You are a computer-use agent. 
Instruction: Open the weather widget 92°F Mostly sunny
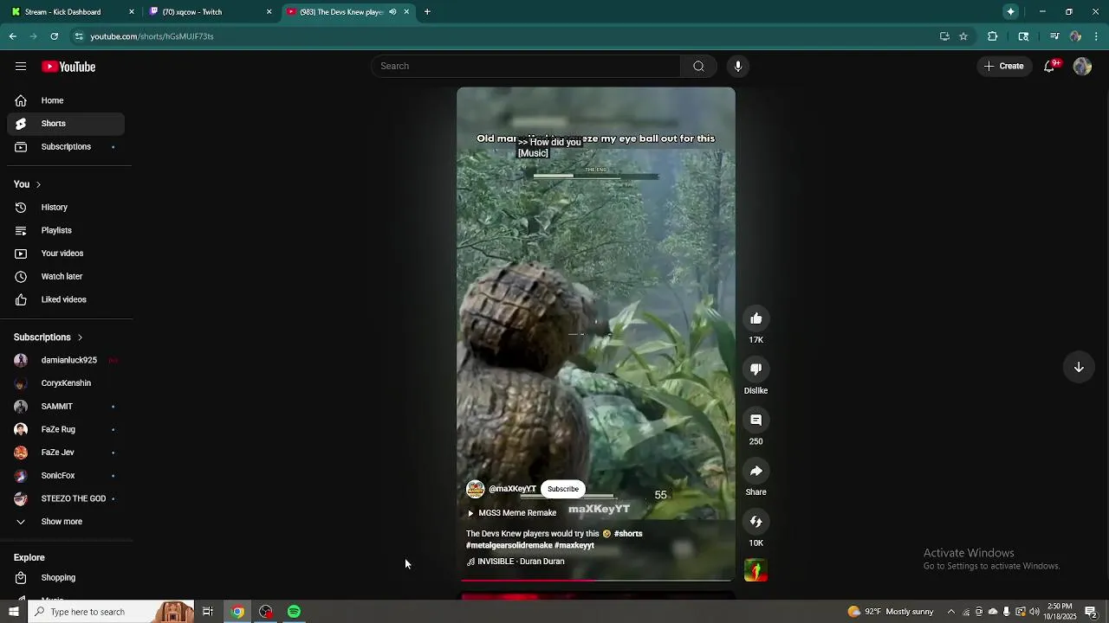tap(891, 612)
